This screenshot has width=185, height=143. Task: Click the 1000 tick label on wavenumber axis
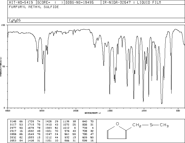point(144,111)
